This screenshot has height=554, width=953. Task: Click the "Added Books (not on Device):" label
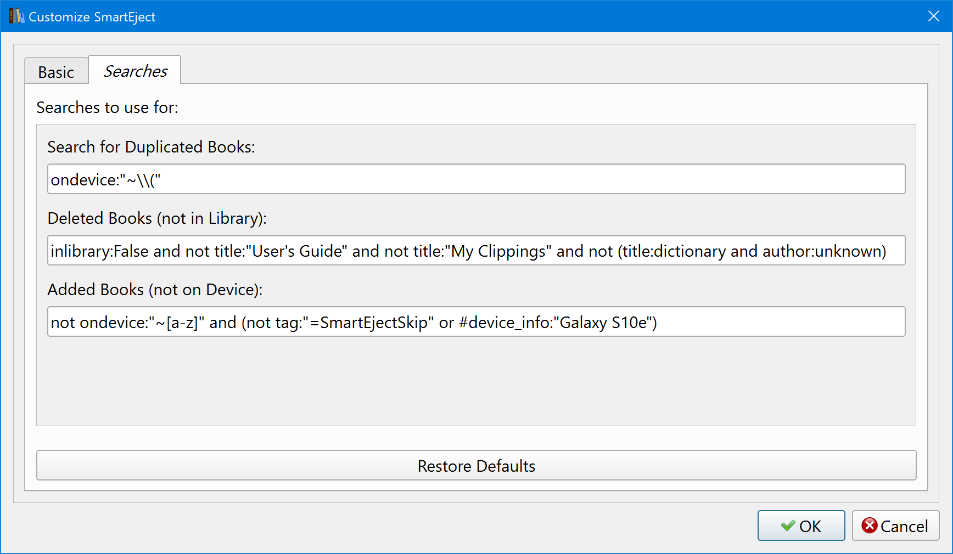click(155, 290)
